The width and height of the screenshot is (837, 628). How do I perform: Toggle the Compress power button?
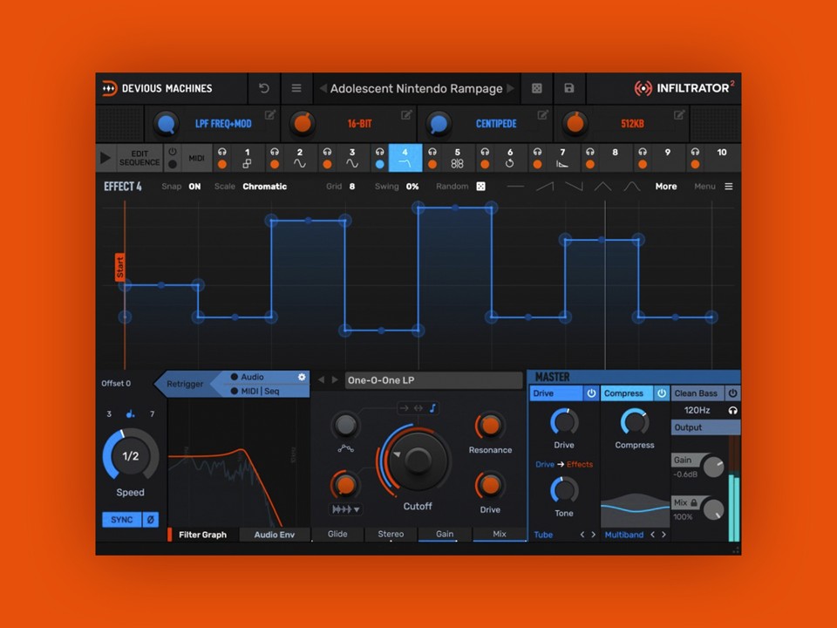point(662,393)
